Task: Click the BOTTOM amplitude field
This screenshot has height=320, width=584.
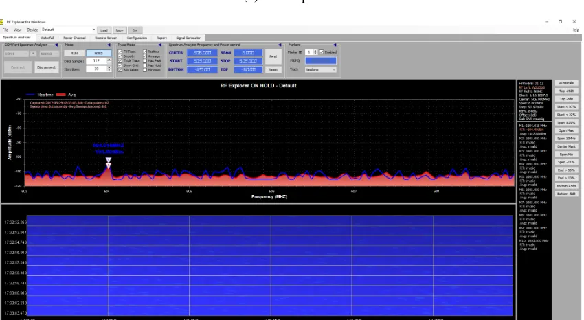Action: [202, 69]
